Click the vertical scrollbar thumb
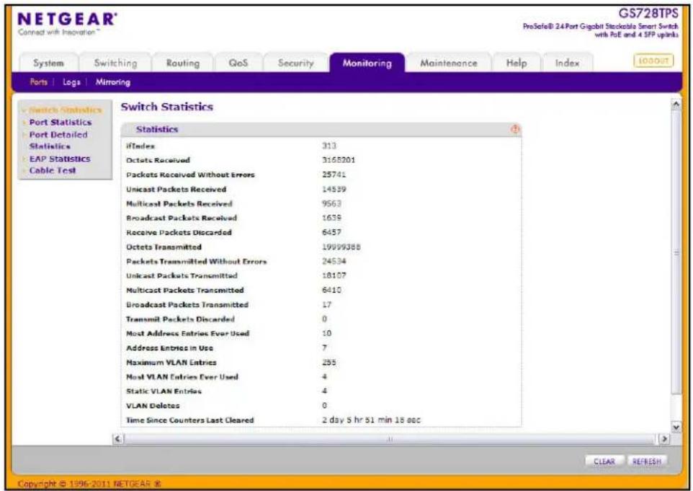693x491 pixels. coord(676,252)
